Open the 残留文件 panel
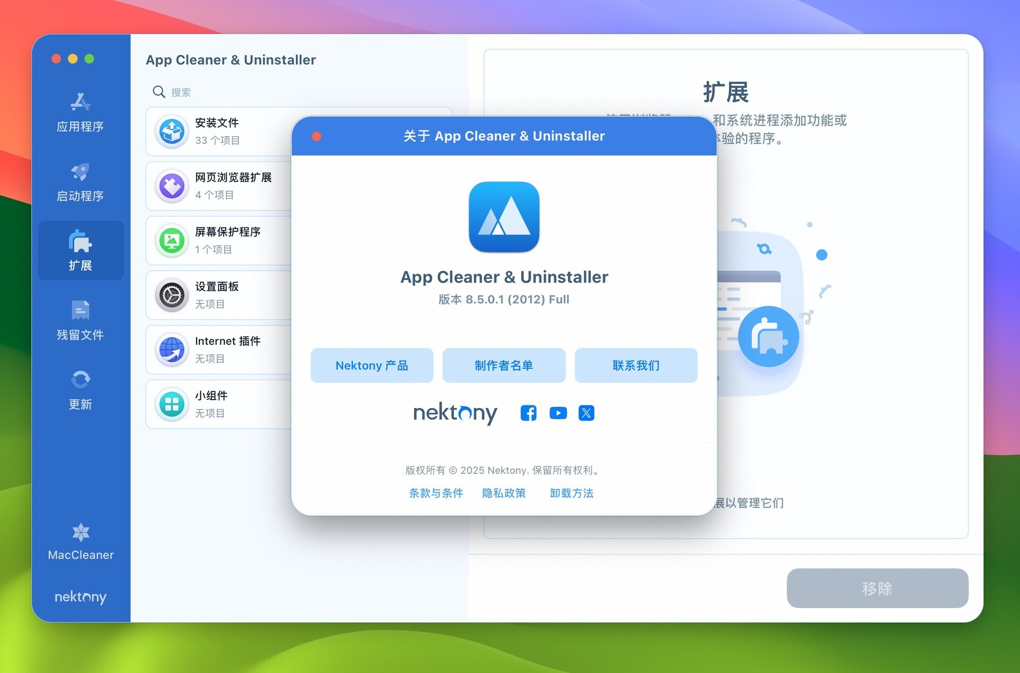 coord(80,320)
